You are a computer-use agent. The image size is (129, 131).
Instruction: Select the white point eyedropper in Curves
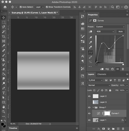click(x=91, y=47)
